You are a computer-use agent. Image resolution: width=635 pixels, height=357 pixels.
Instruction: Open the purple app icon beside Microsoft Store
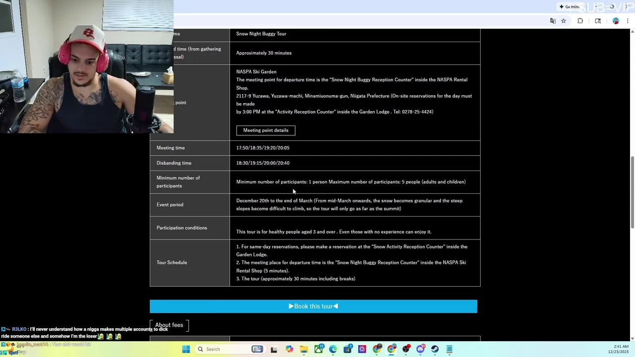tap(362, 349)
